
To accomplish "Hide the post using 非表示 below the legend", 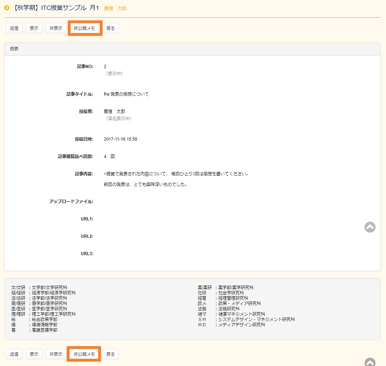I will pyautogui.click(x=55, y=354).
